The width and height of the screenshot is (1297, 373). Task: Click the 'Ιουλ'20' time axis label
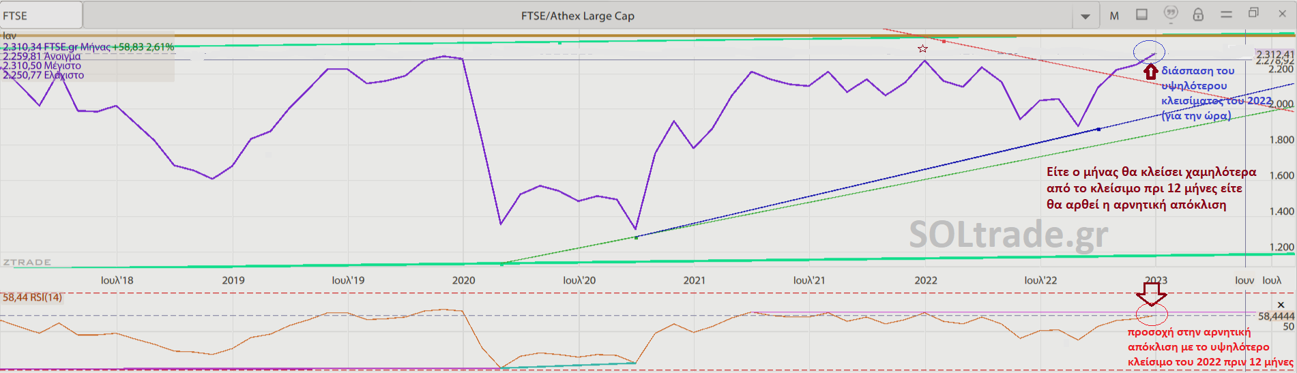coord(579,280)
